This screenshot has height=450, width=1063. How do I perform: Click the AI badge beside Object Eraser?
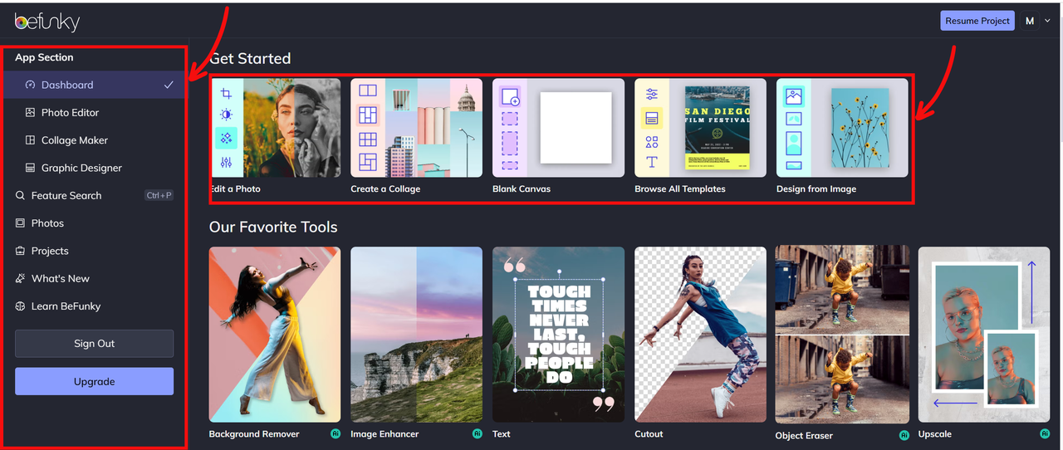(x=904, y=434)
